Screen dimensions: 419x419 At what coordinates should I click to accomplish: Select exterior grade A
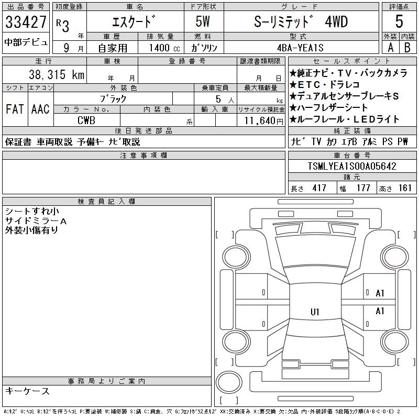click(390, 48)
